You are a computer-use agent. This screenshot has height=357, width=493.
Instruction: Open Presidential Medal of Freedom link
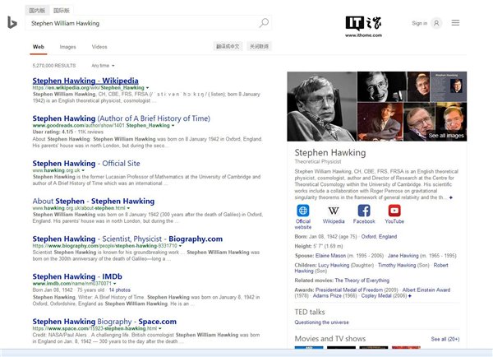349,290
